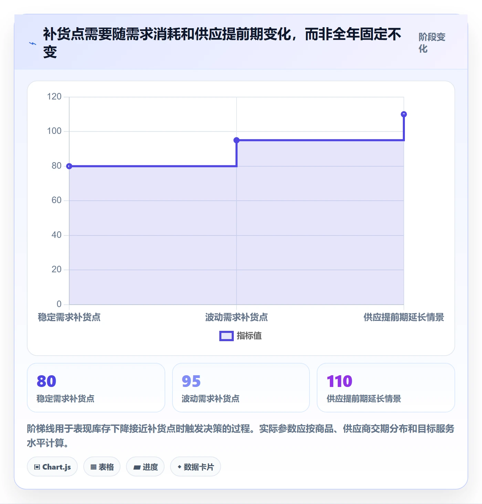The height and width of the screenshot is (504, 482).
Task: Click x-axis label 稳定需求补货点
Action: [x=69, y=317]
